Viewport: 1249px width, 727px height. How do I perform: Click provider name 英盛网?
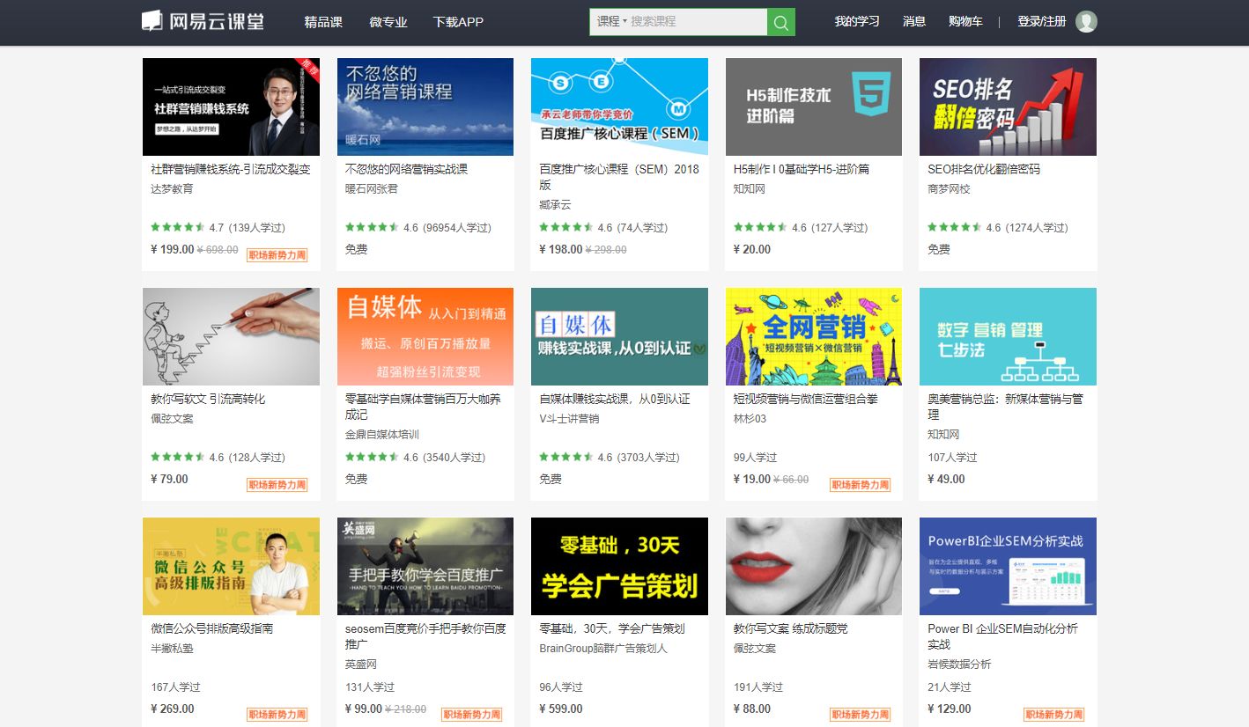point(360,665)
